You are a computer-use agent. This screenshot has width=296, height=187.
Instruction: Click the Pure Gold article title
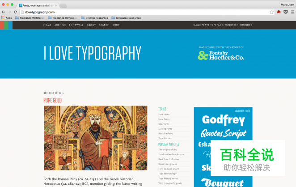click(52, 100)
